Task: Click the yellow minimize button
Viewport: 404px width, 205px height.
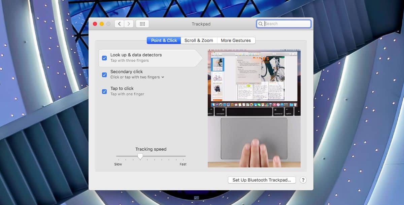Action: pyautogui.click(x=101, y=24)
